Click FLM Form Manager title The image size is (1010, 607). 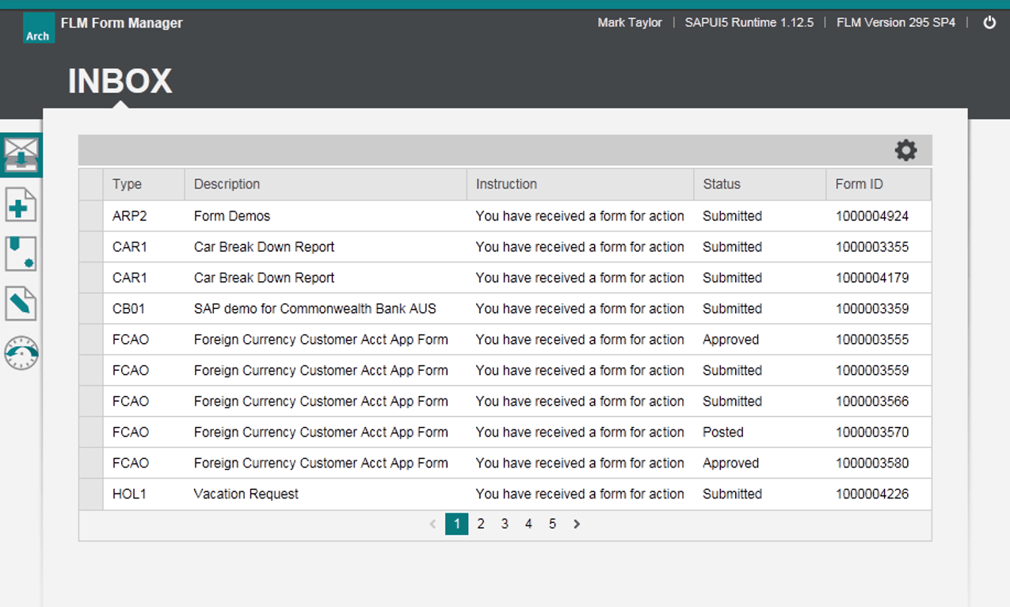coord(121,23)
